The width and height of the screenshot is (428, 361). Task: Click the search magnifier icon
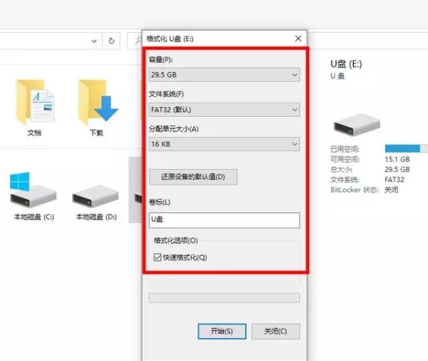pyautogui.click(x=138, y=41)
